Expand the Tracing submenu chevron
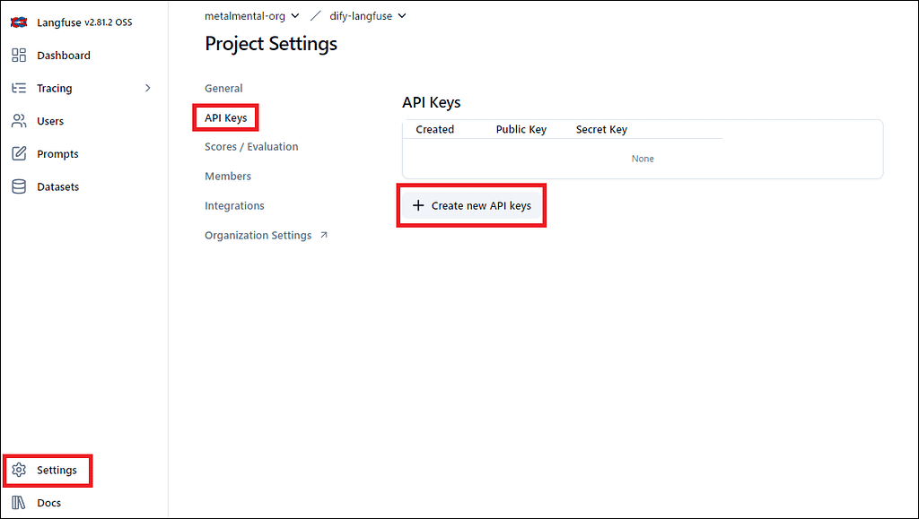Screen dimensions: 919x519 tap(148, 88)
